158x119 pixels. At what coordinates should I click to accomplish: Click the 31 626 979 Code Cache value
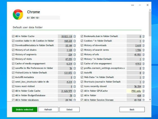(67, 91)
